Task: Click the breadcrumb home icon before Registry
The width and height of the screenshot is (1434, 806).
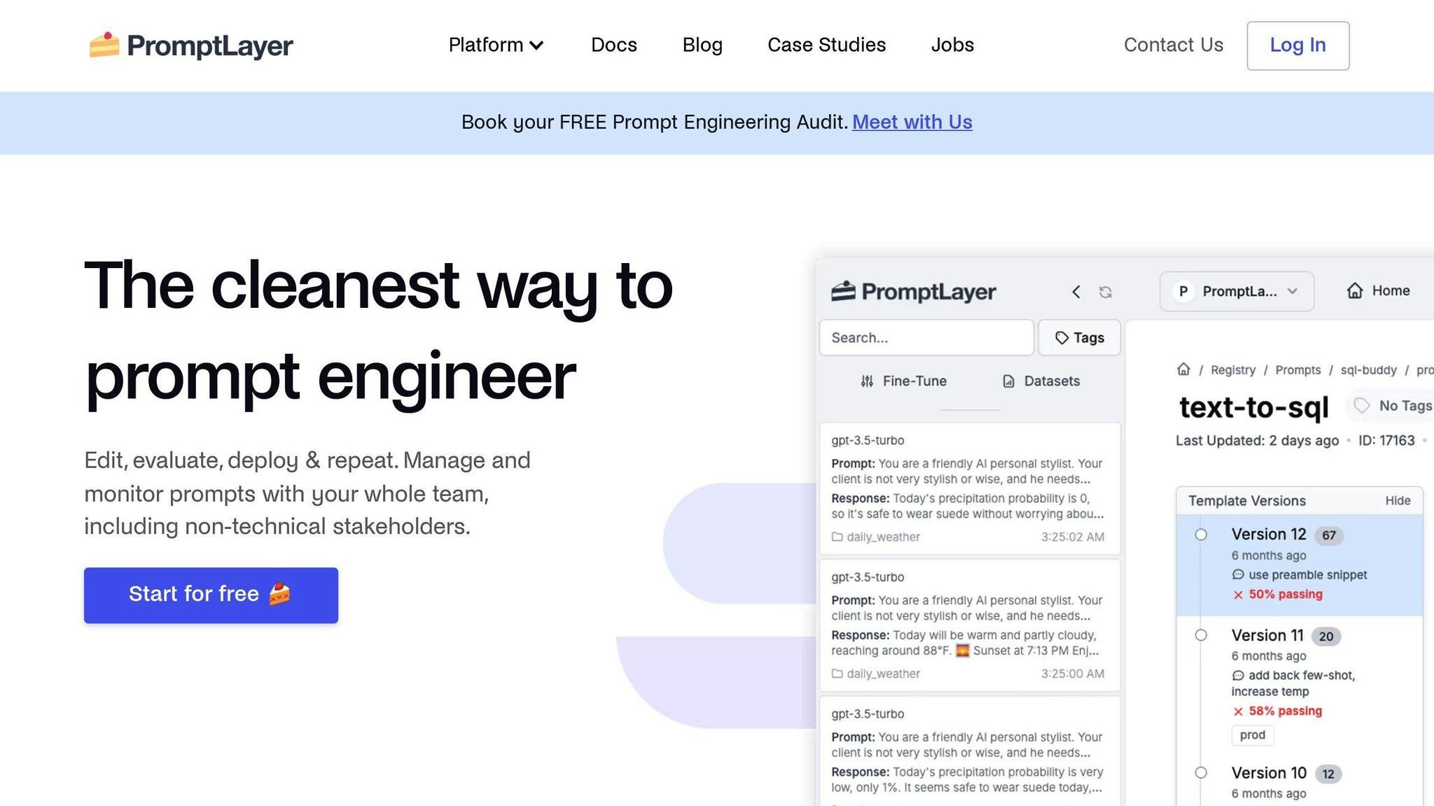Action: point(1183,369)
